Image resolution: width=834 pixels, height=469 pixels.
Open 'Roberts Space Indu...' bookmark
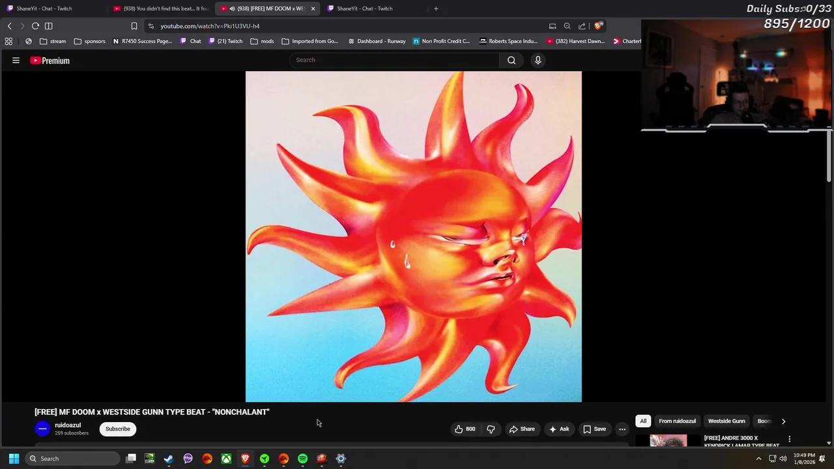[508, 41]
